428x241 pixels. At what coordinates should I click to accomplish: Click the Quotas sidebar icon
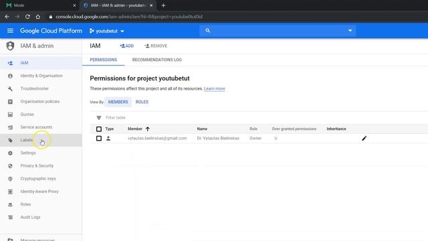(10, 114)
